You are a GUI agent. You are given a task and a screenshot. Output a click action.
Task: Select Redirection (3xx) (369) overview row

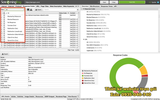96,26
